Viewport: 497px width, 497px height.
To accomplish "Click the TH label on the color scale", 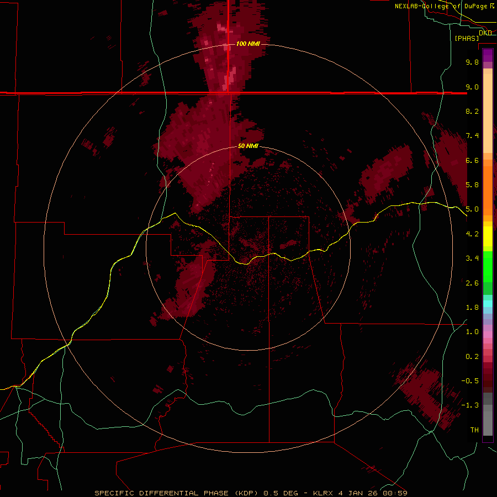I will [x=474, y=430].
